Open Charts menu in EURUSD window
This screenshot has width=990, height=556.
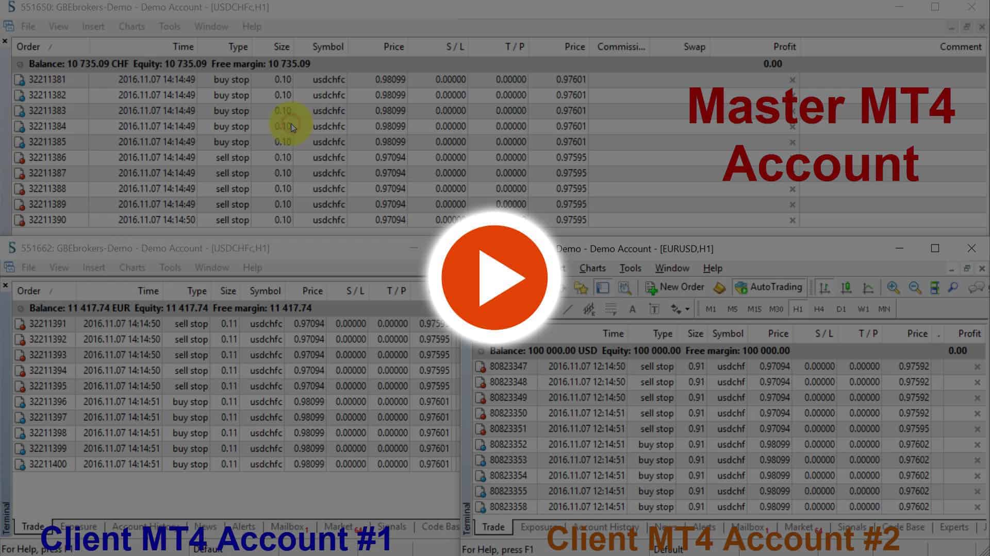coord(592,268)
